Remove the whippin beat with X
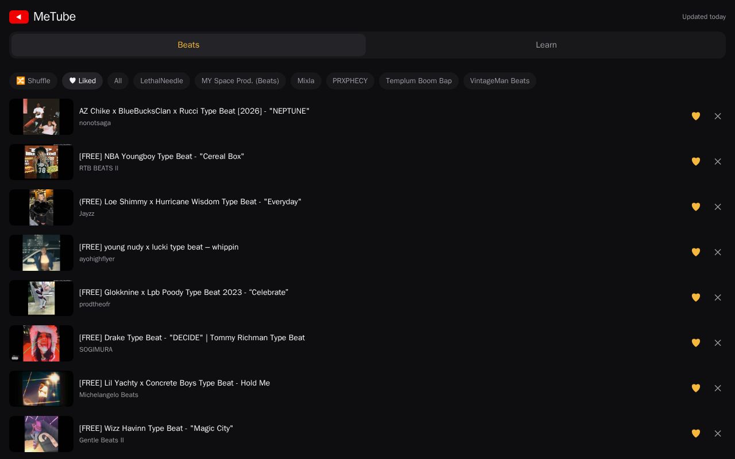 [x=718, y=252]
